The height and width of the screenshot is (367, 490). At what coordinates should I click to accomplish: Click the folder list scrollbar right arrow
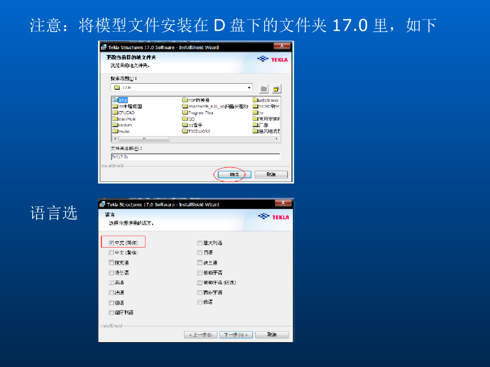[277, 139]
